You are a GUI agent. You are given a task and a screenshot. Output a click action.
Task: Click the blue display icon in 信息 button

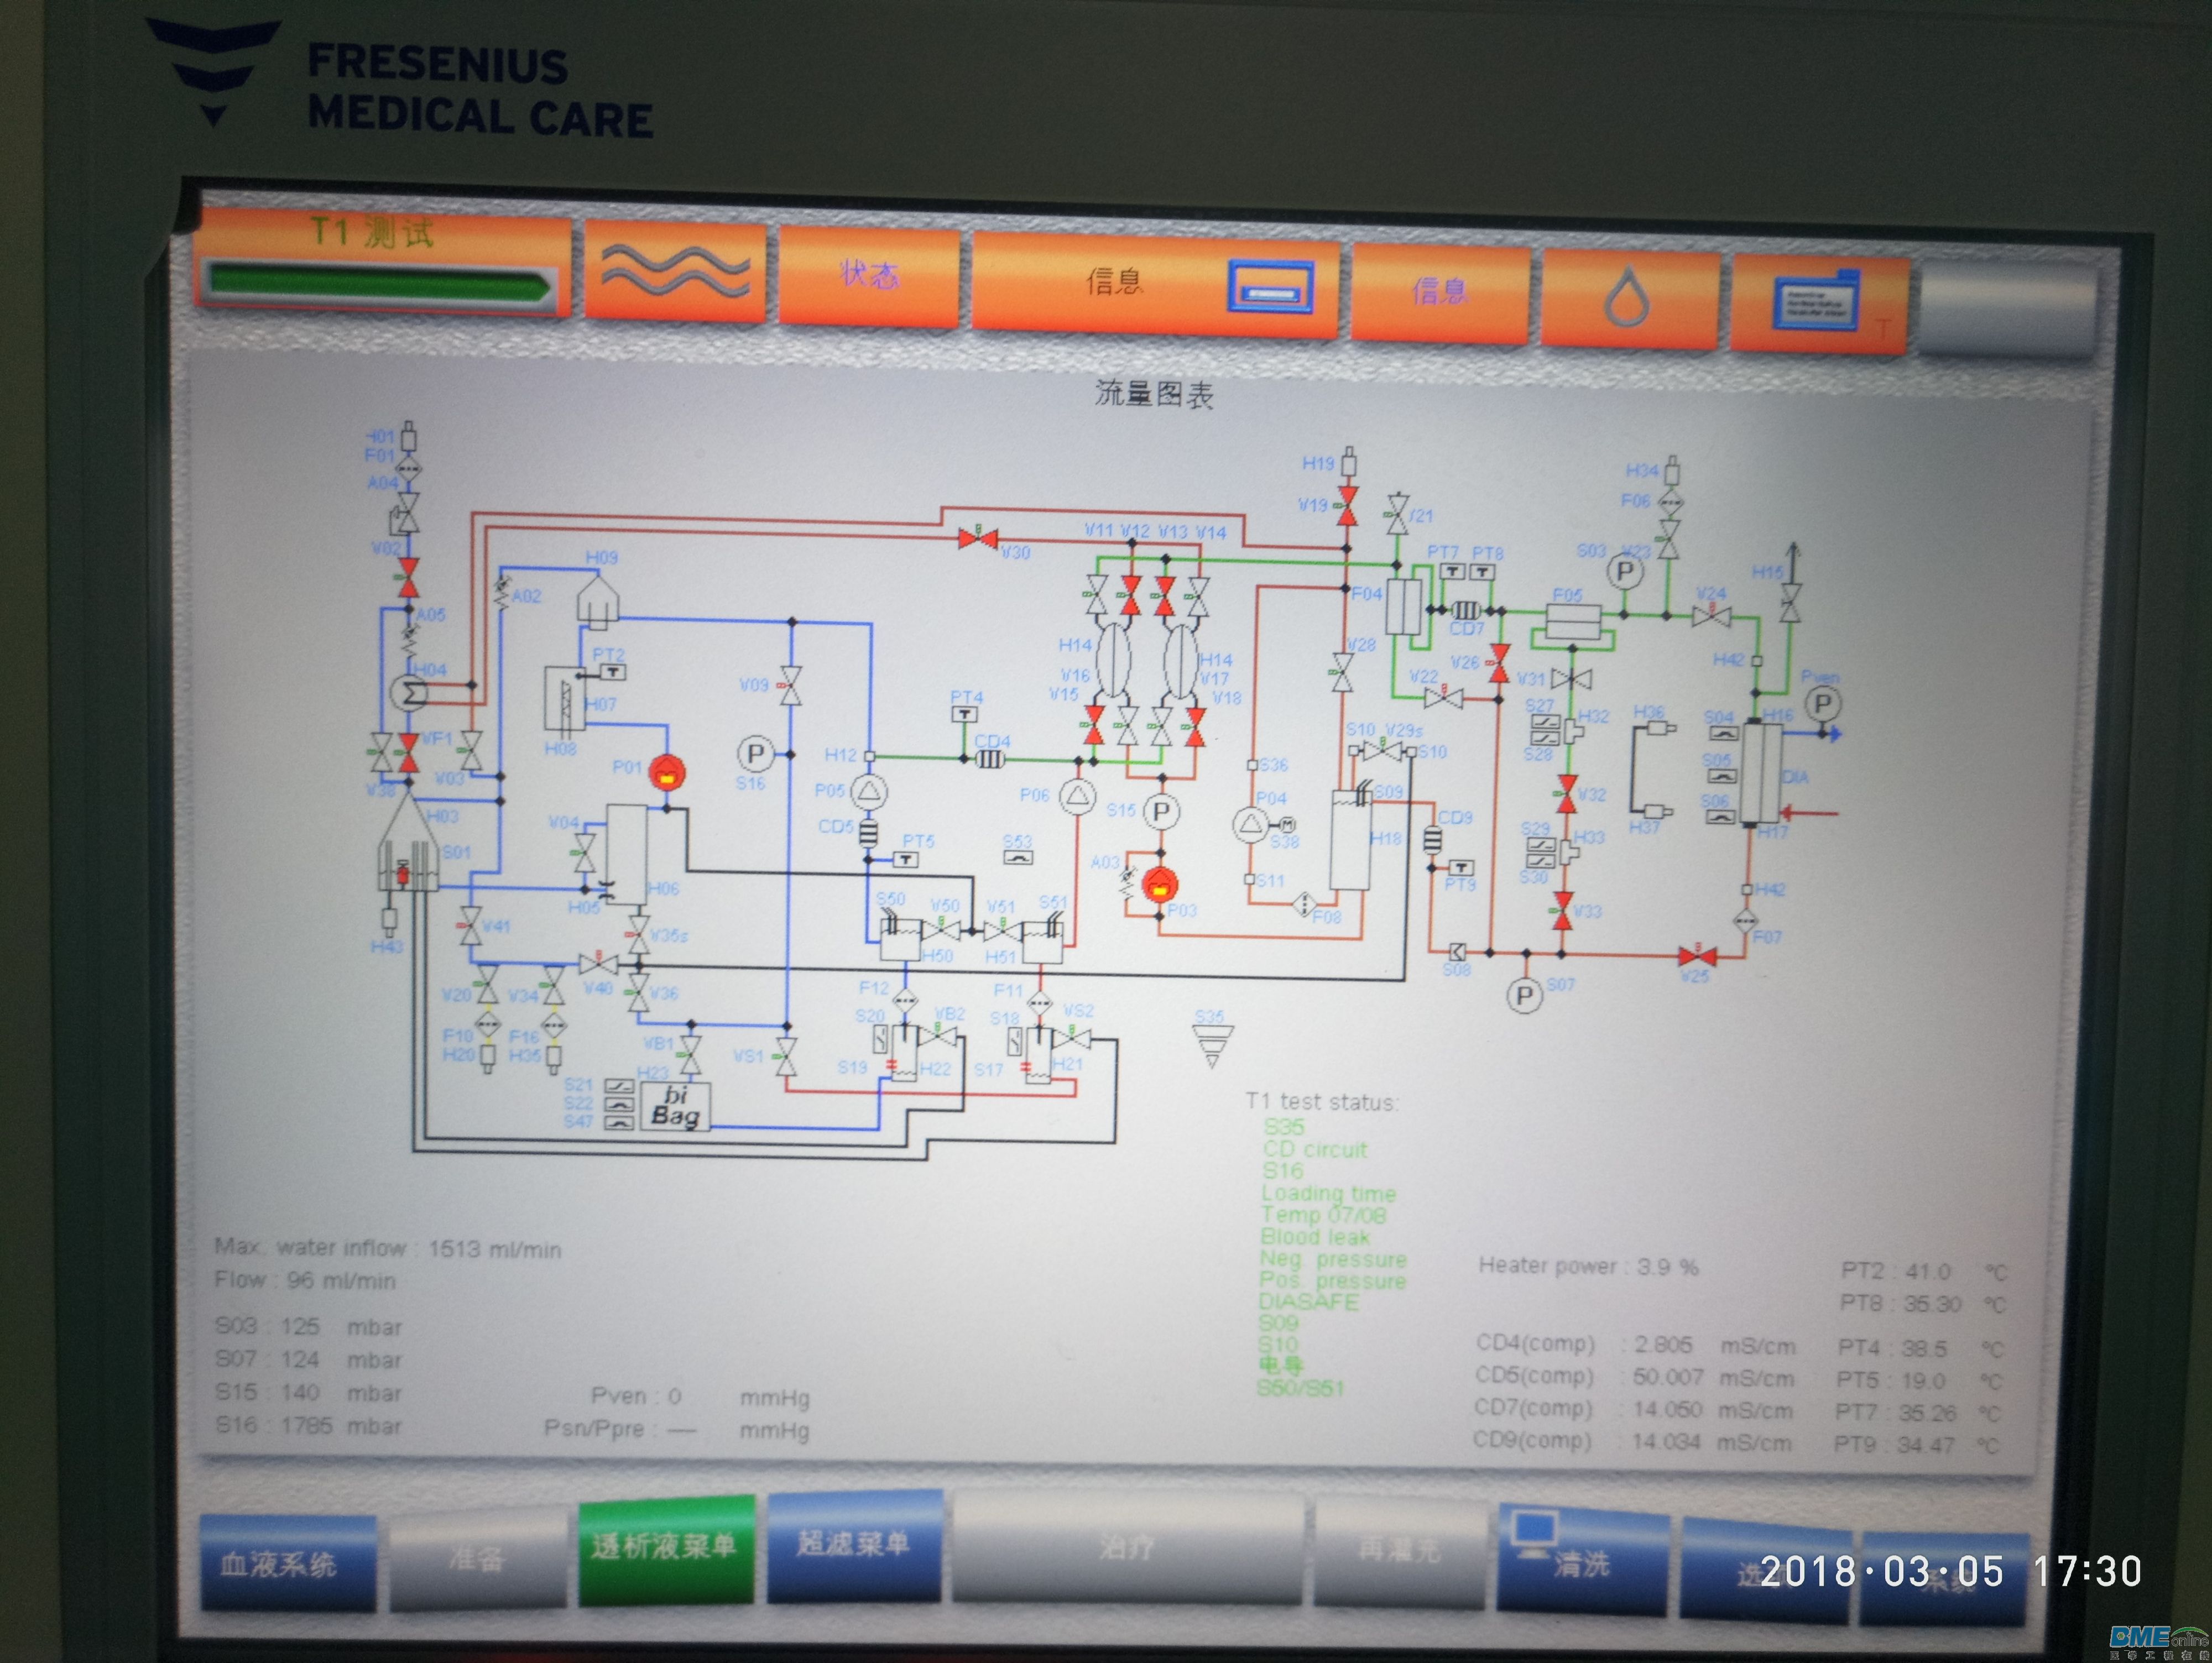tap(1270, 287)
